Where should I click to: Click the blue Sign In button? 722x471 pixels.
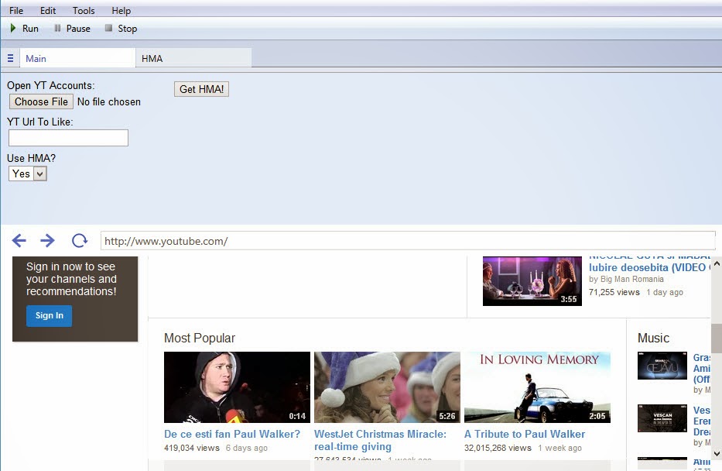[50, 316]
